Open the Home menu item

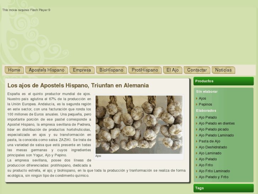(14, 70)
